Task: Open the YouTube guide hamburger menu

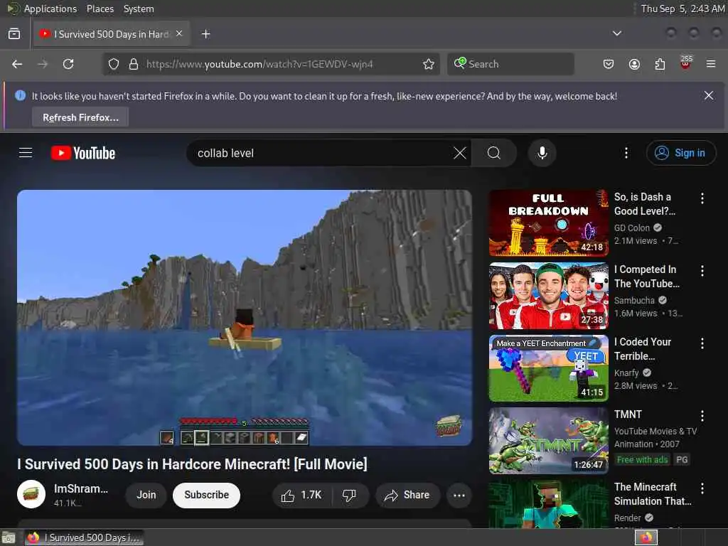Action: [x=26, y=153]
